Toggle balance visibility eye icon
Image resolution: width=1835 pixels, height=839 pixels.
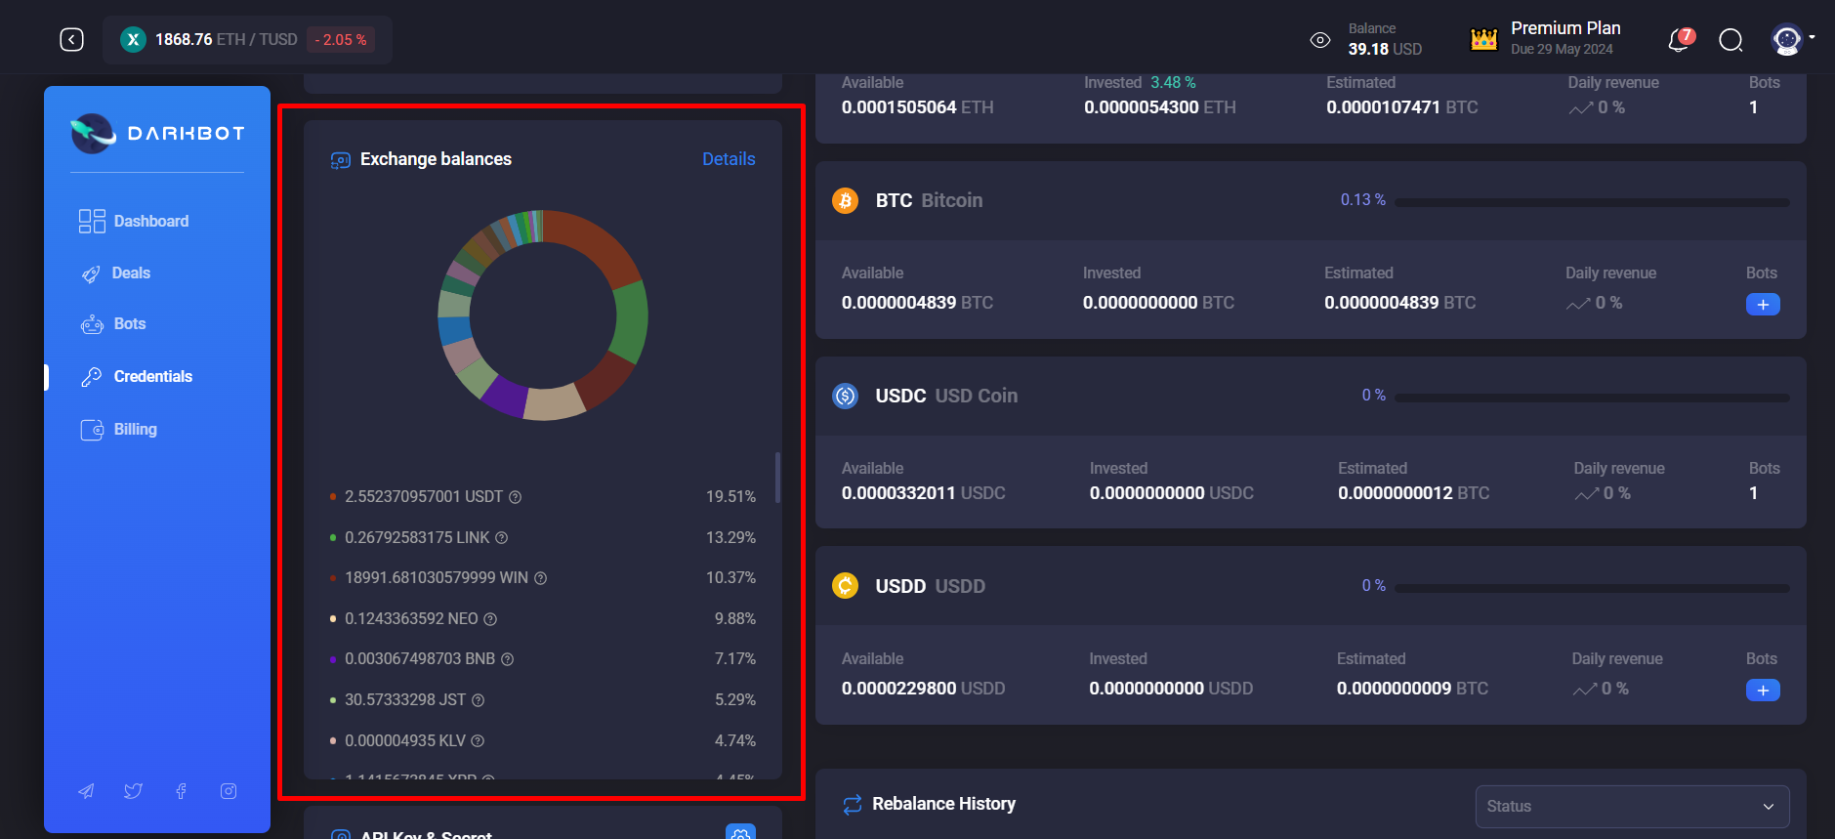[x=1319, y=40]
